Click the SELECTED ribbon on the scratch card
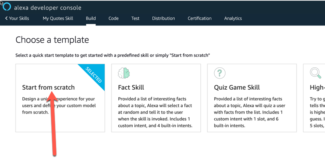 pyautogui.click(x=94, y=75)
